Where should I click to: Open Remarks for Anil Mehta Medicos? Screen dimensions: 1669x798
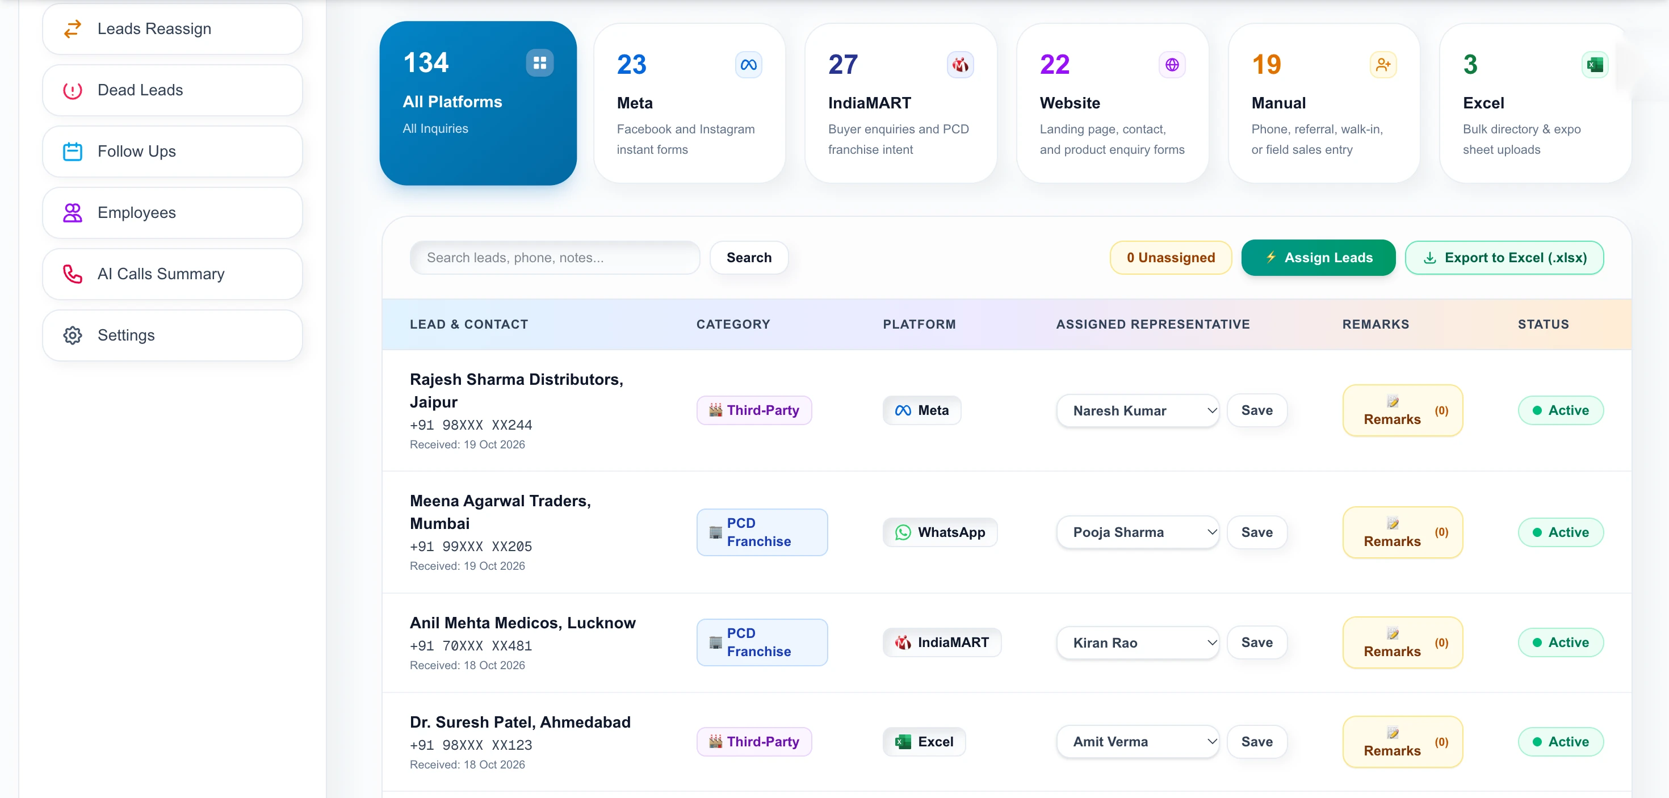(x=1403, y=642)
